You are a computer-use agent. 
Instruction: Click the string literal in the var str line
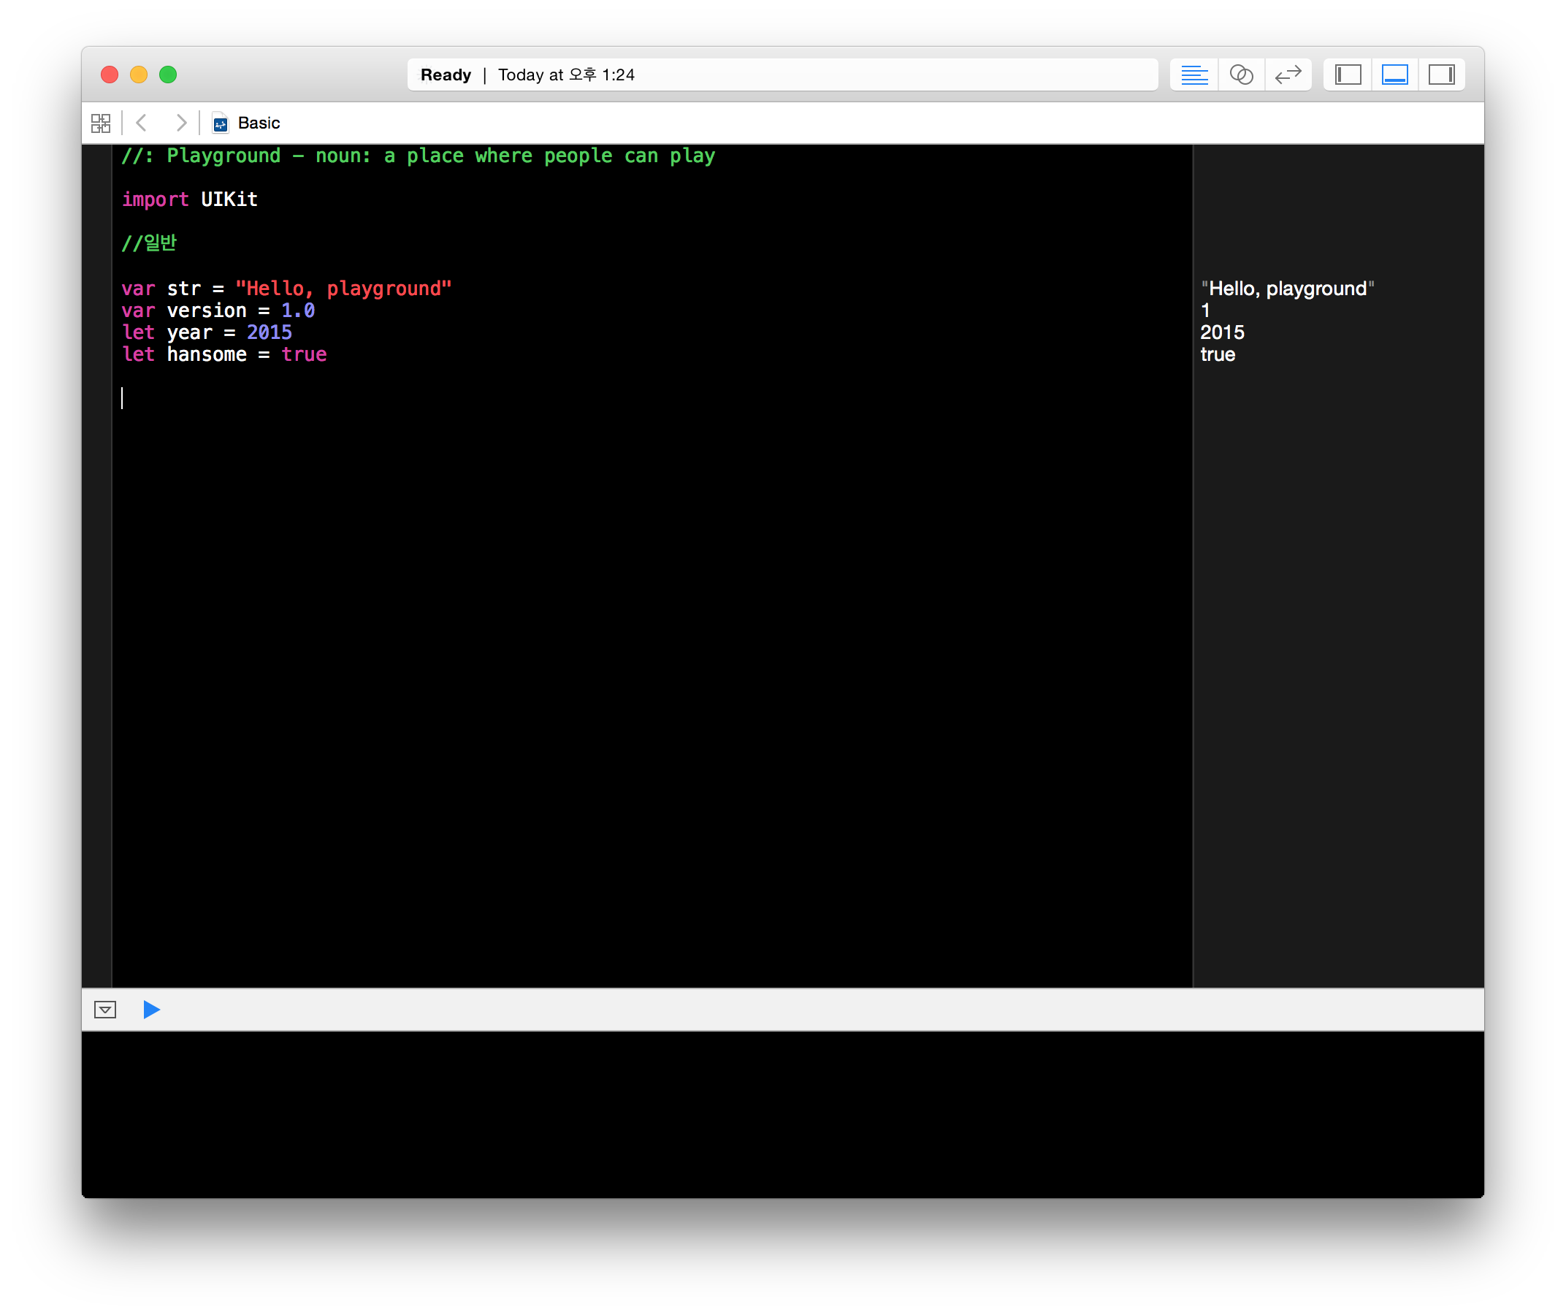click(343, 289)
